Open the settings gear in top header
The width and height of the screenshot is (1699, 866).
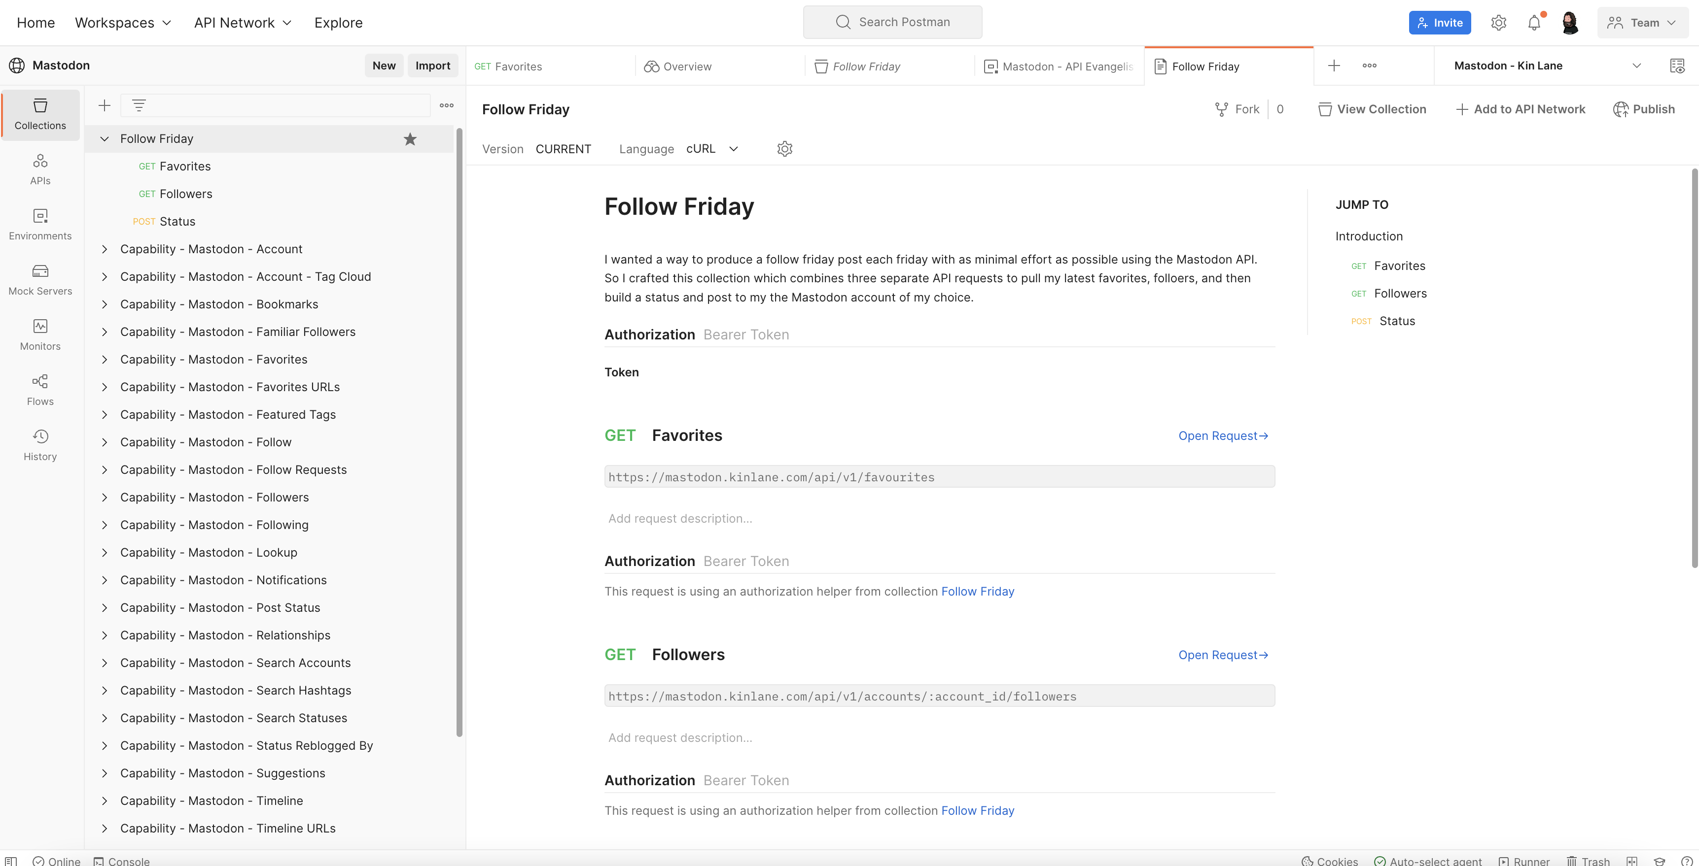[1498, 22]
